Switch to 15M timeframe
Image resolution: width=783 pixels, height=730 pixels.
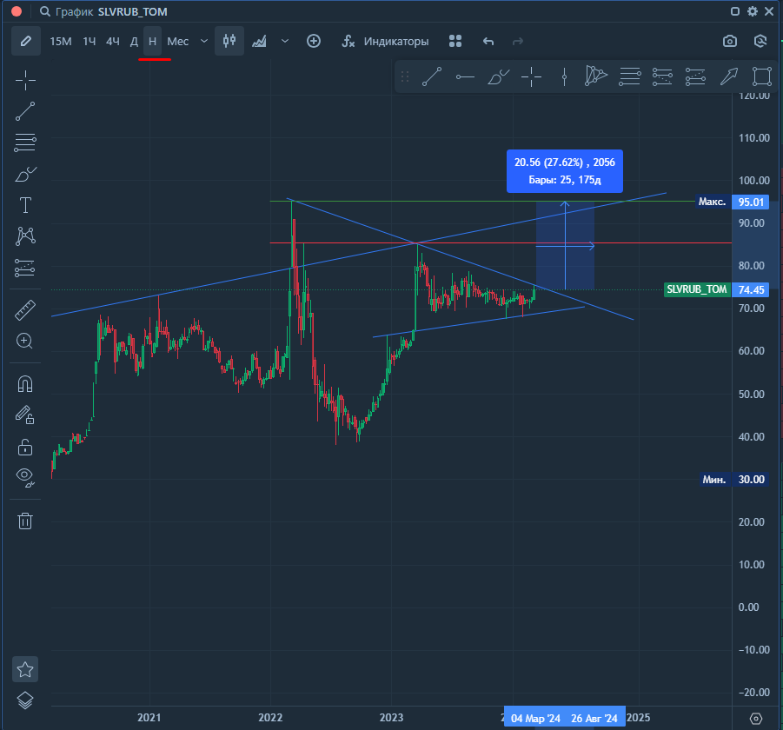click(61, 42)
